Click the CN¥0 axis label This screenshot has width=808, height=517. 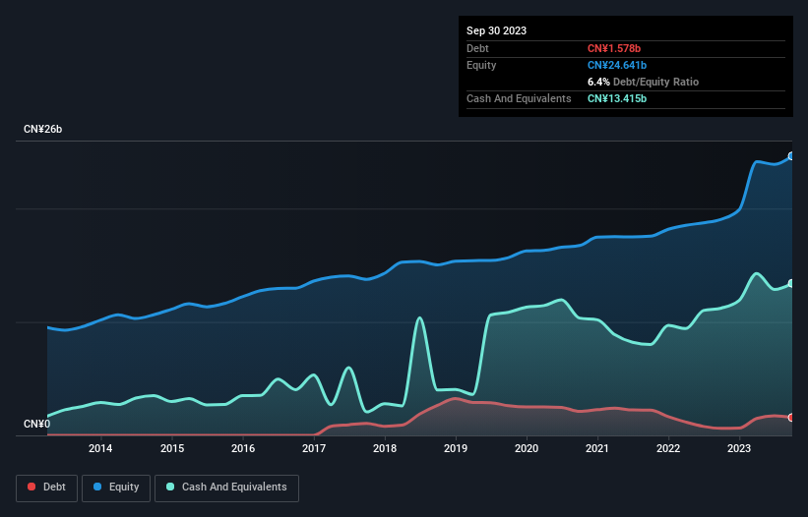point(37,424)
